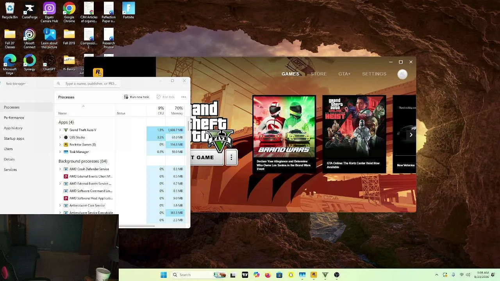Viewport: 500px width, 281px height.
Task: Select the Reflection Paper document icon
Action: (x=109, y=12)
